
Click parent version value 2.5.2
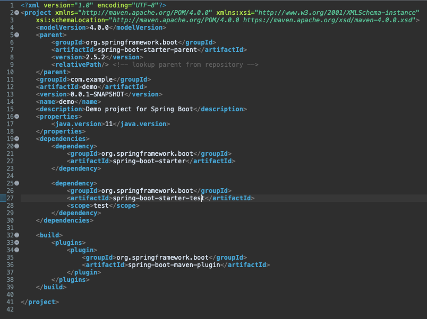click(x=95, y=57)
